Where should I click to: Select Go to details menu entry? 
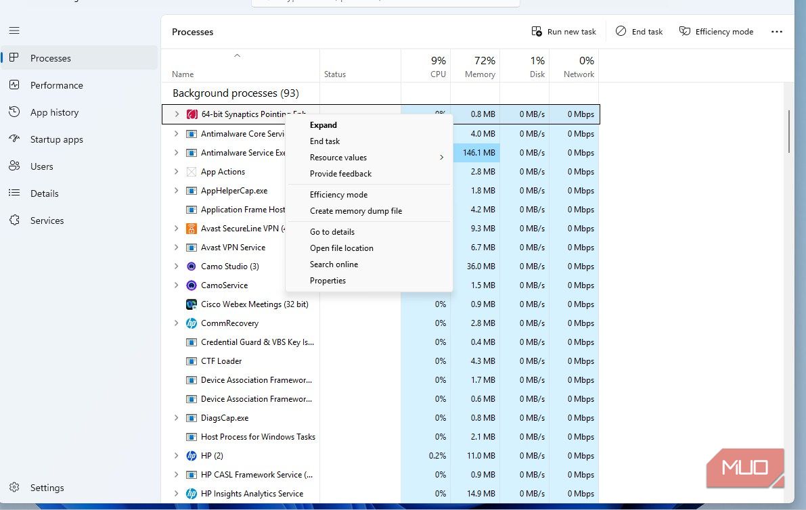click(x=369, y=231)
